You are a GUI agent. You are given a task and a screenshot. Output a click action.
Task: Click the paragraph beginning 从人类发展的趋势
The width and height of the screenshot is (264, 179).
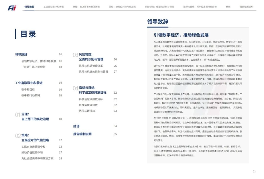[198, 51]
